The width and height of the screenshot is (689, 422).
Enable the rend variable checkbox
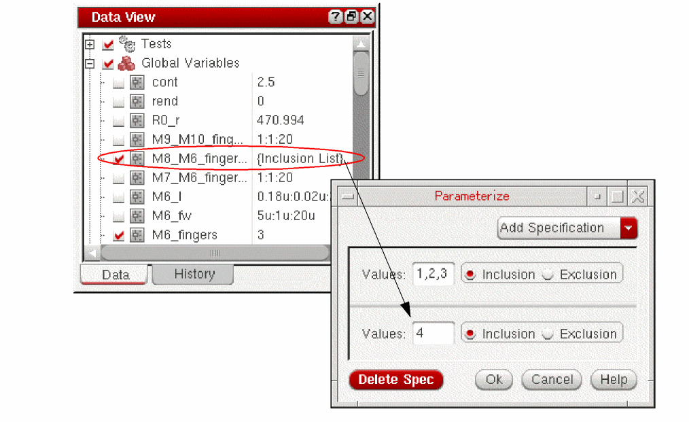(119, 102)
